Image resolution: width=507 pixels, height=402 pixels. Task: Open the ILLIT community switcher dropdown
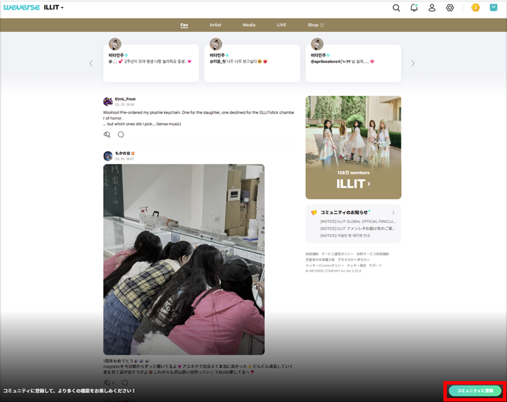(53, 7)
